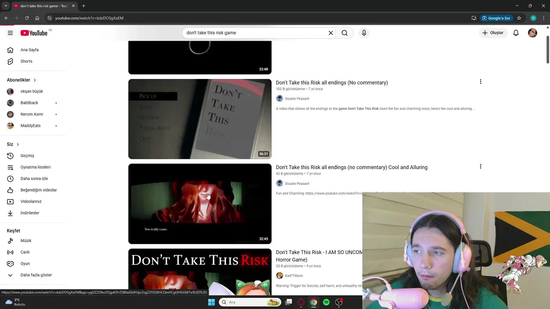Reload the page with the refresh icon
The height and width of the screenshot is (309, 550).
27,18
